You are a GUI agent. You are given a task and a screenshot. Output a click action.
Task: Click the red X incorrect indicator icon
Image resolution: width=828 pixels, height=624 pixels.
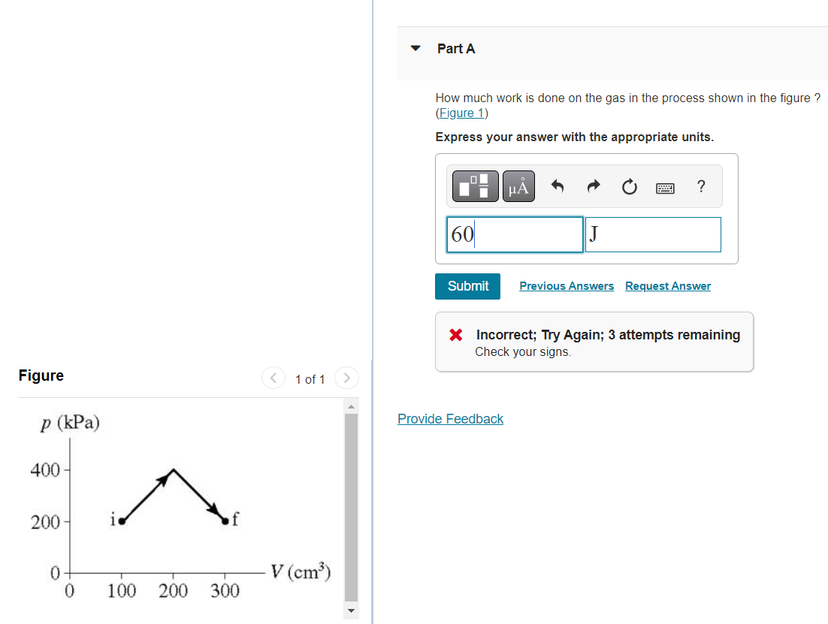(x=455, y=335)
